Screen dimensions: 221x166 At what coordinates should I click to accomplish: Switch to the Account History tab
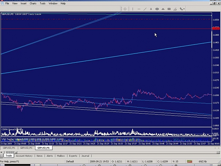pos(24,156)
